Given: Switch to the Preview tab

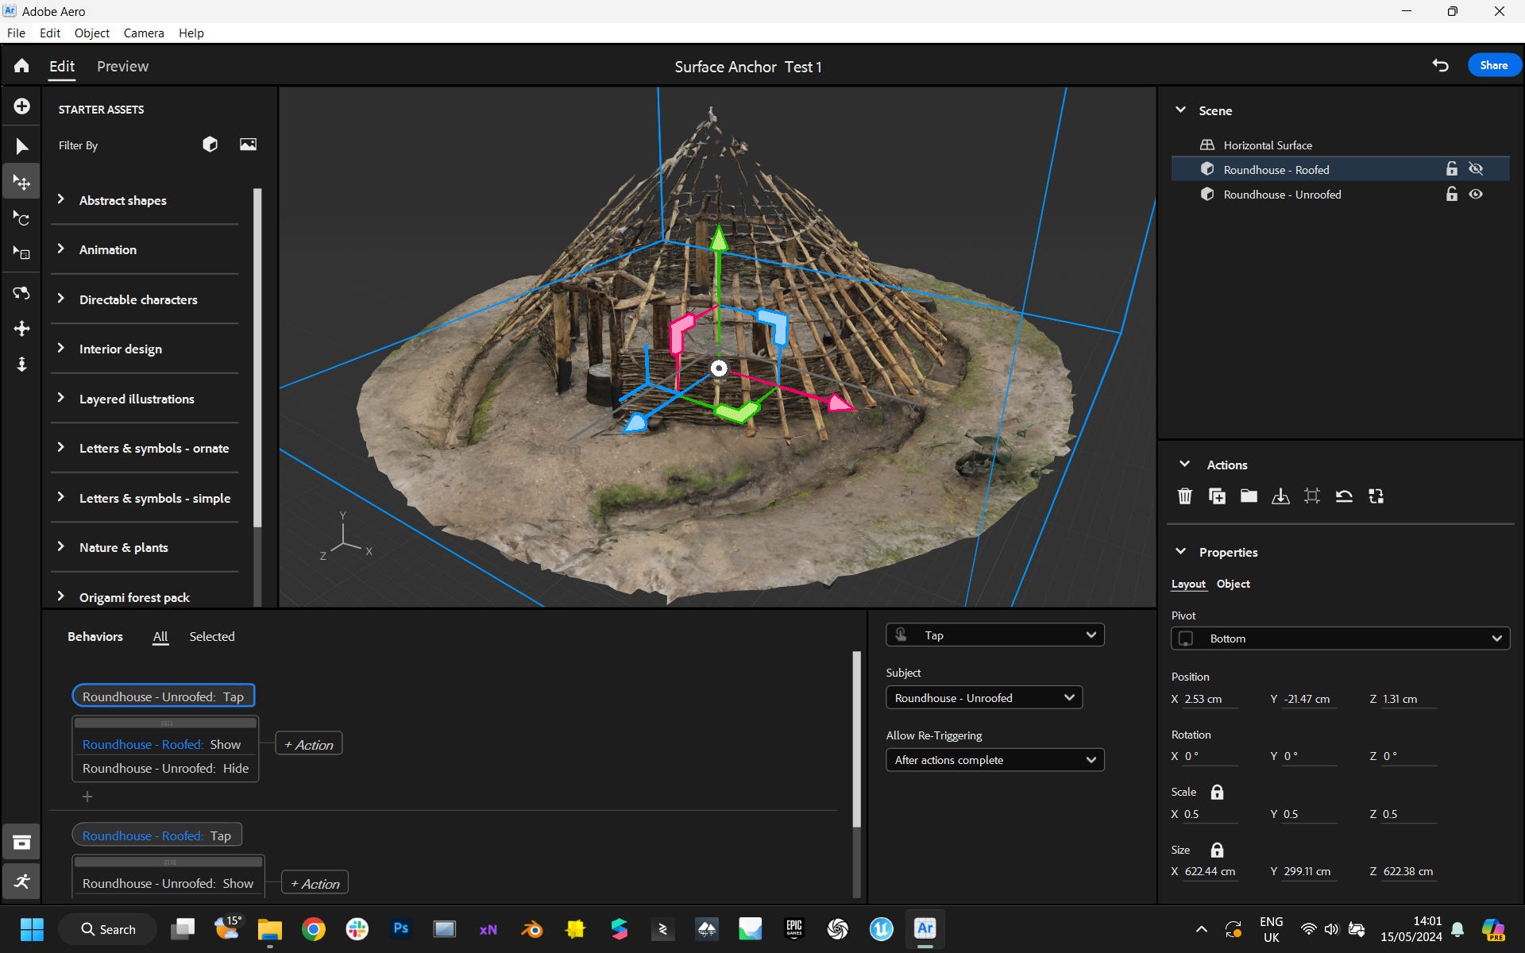Looking at the screenshot, I should click(x=122, y=66).
